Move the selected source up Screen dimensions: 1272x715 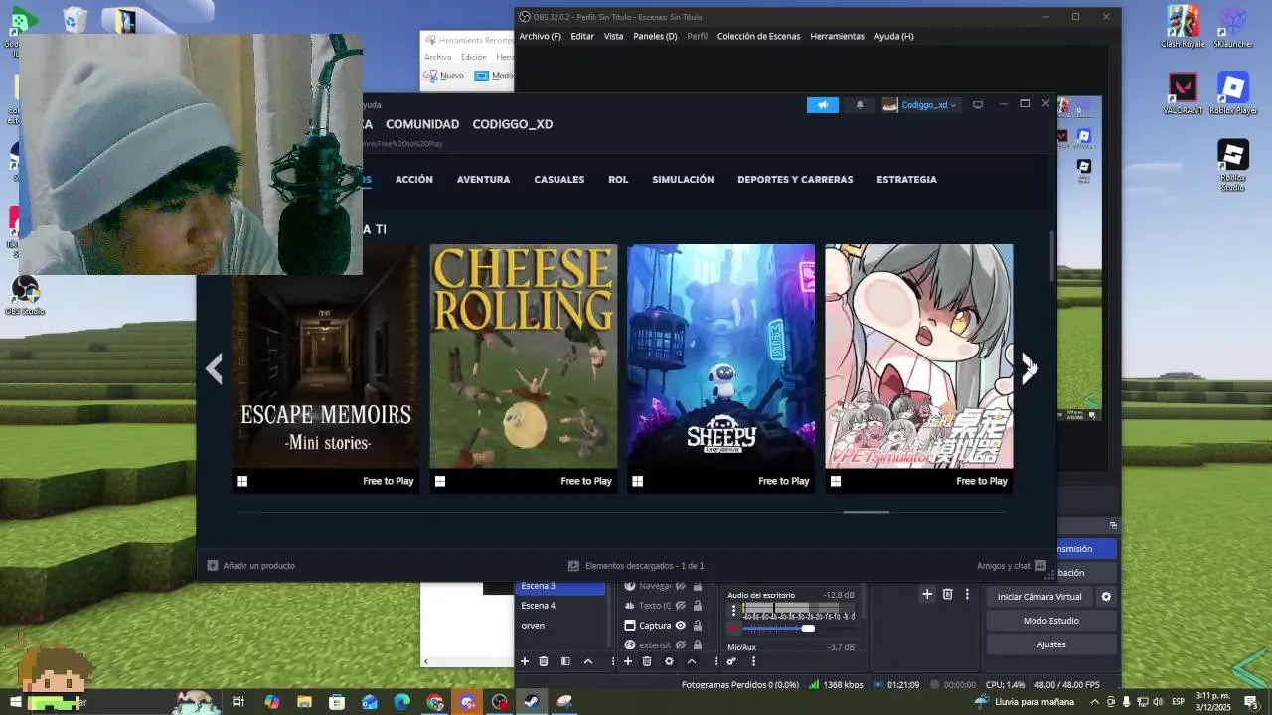pyautogui.click(x=692, y=661)
